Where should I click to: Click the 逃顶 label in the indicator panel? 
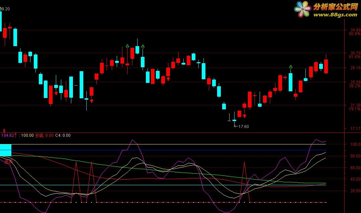(9, 162)
